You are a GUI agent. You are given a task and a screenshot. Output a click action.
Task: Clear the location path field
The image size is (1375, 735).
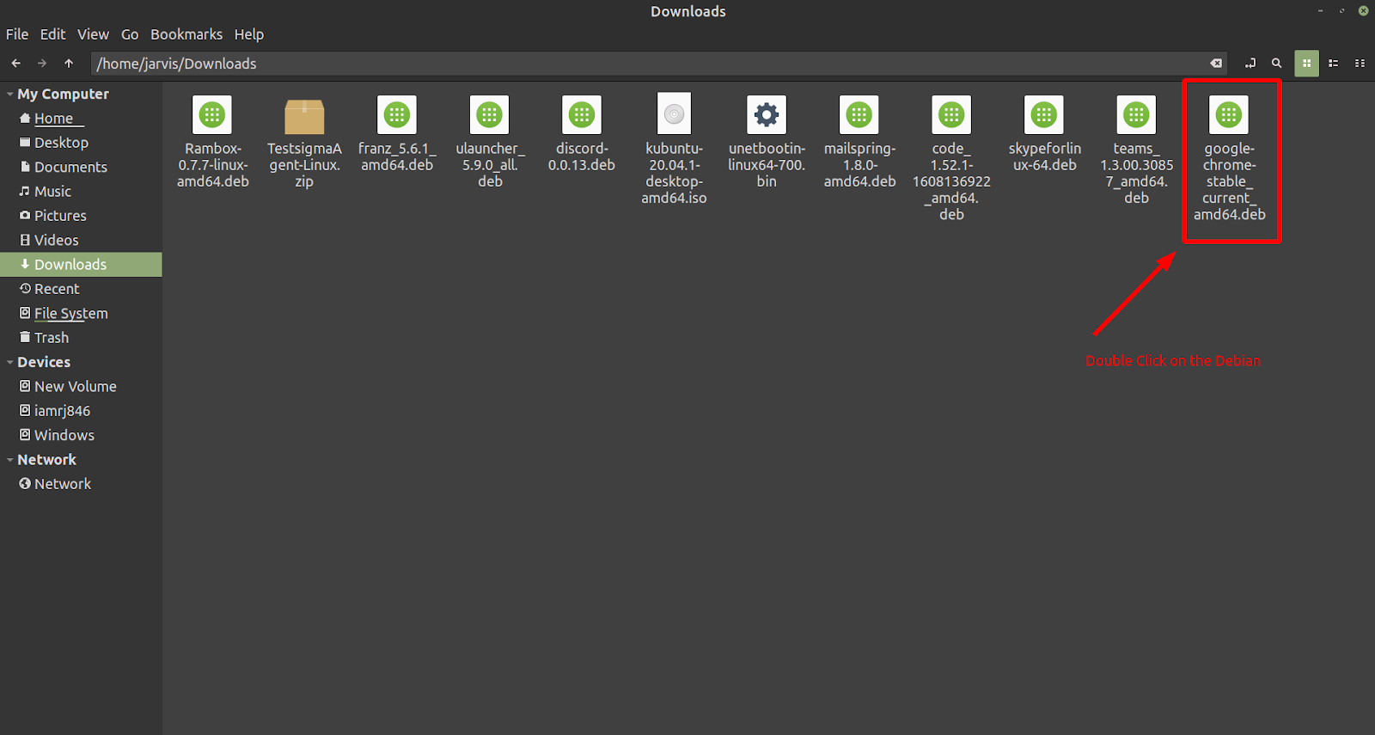(x=1216, y=63)
